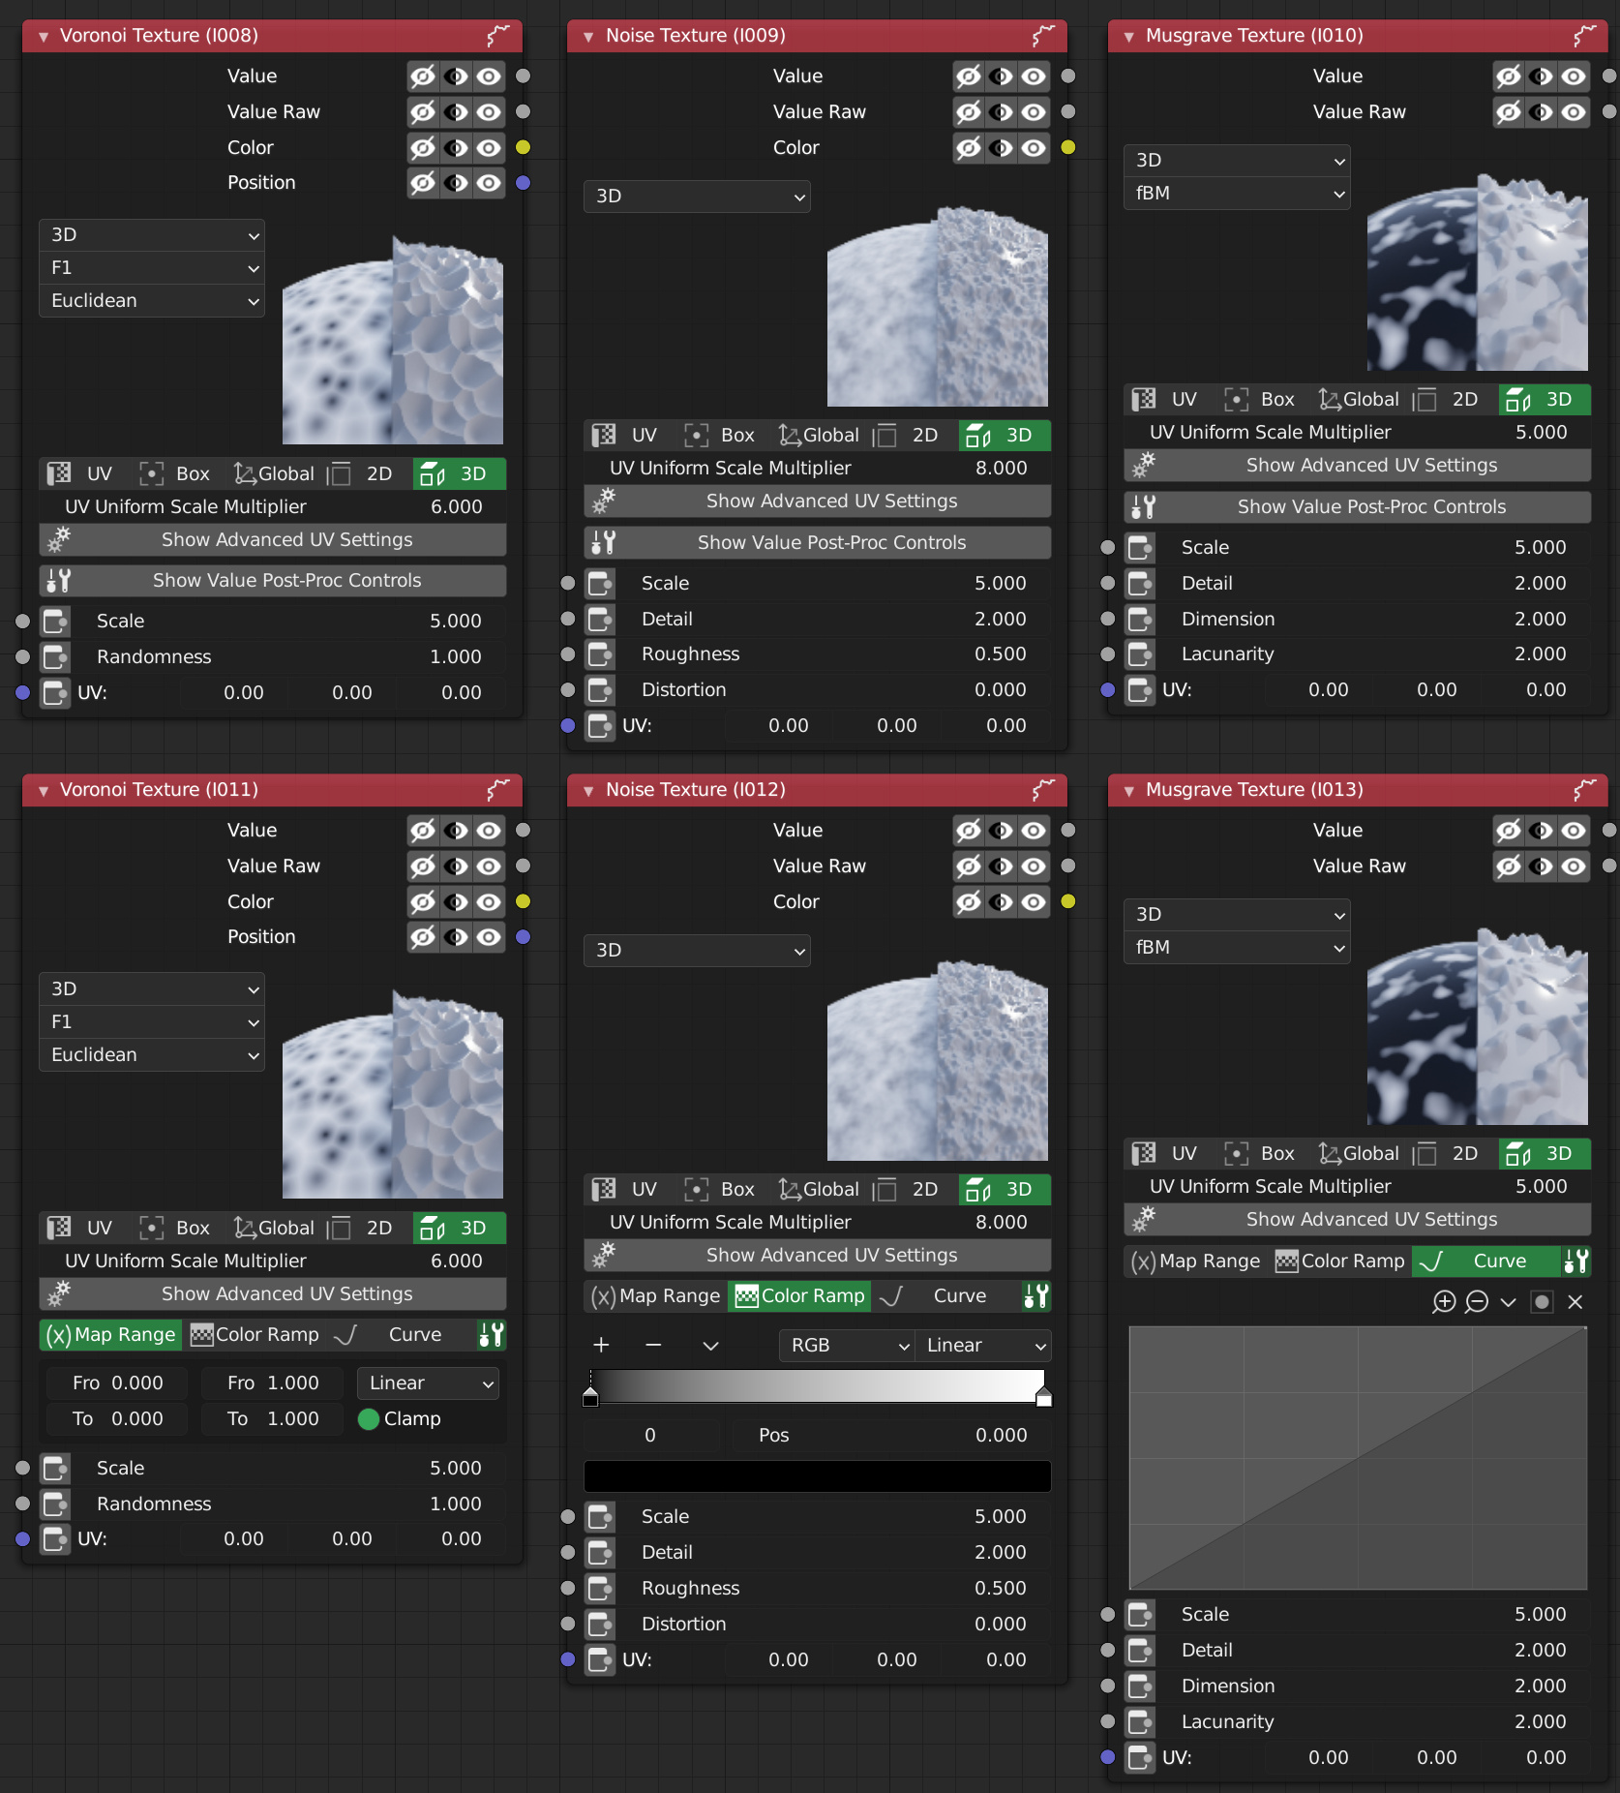Click the zoom out icon above the Musgrave I013 curve
Screen dimensions: 1620x1793
pos(1477,1302)
